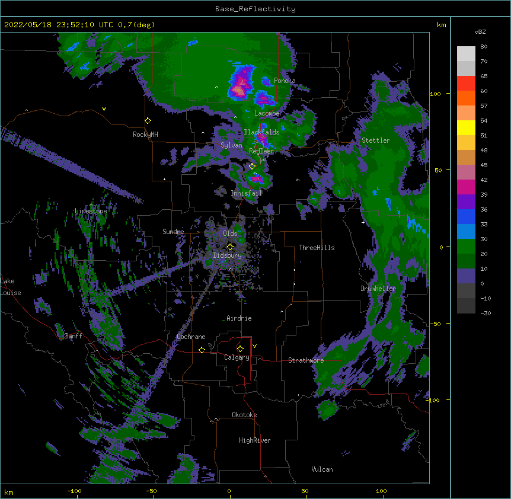
Task: Click the Okotoks label
Action: (244, 415)
